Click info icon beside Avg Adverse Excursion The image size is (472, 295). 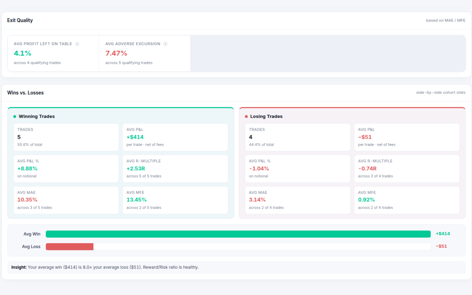(165, 44)
